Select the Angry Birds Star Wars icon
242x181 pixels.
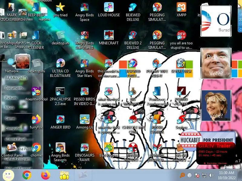point(85,63)
